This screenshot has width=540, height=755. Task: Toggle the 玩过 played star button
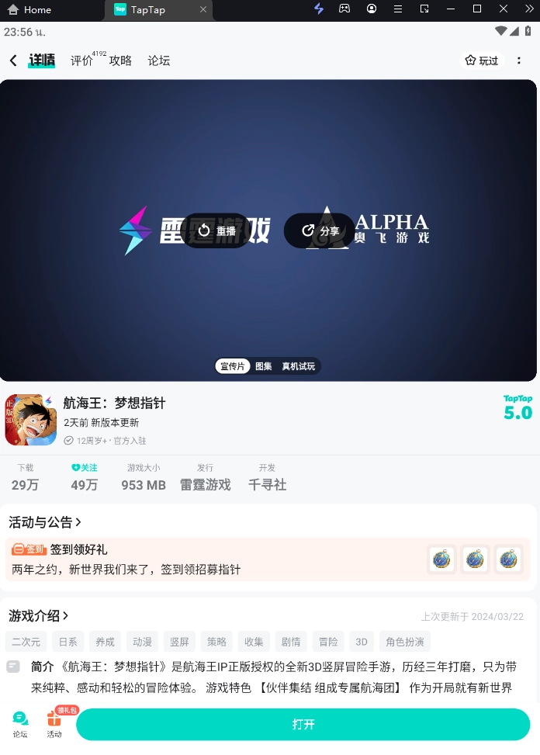click(482, 61)
